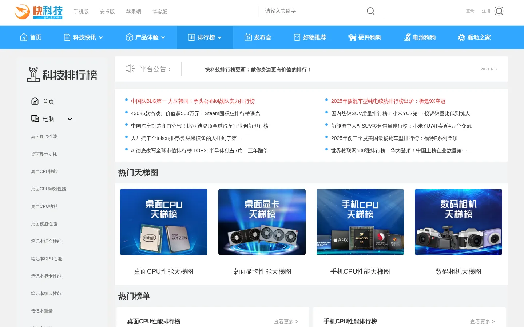The image size is (524, 327).
Task: Open 2025年插混车型纯电续航排行榜 article
Action: (388, 101)
